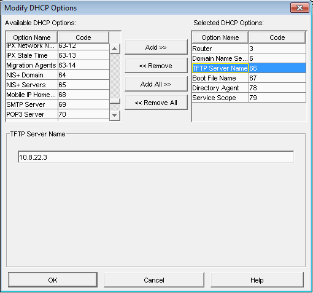Select Boot File Name in Selected options

coord(249,78)
